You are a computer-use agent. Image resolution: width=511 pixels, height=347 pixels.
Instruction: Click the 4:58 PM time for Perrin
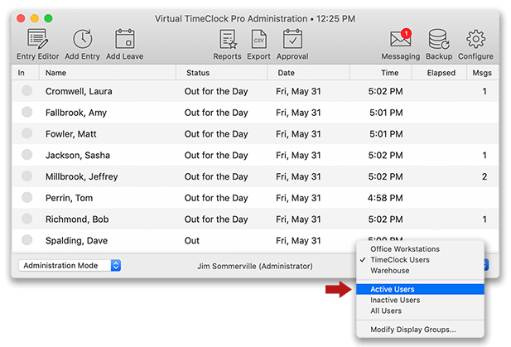pos(385,198)
